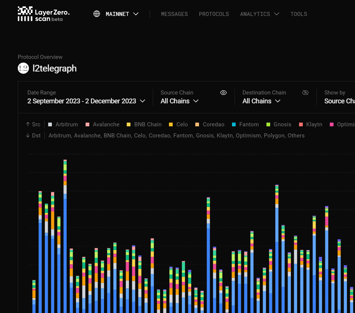Toggle the Destination Chain hidden-eye icon
Image resolution: width=355 pixels, height=313 pixels.
305,93
